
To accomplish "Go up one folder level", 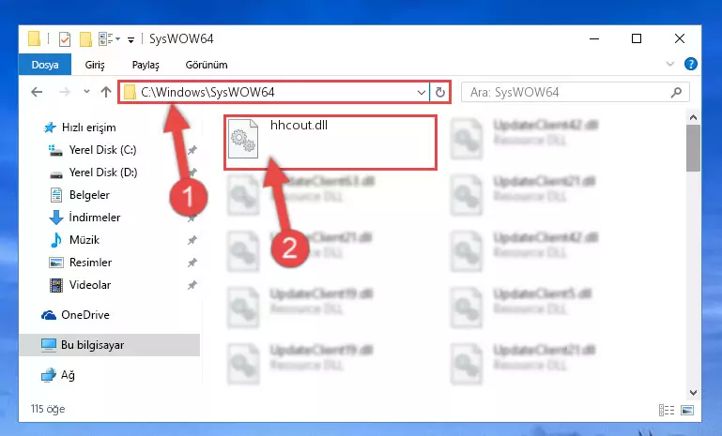I will 106,92.
